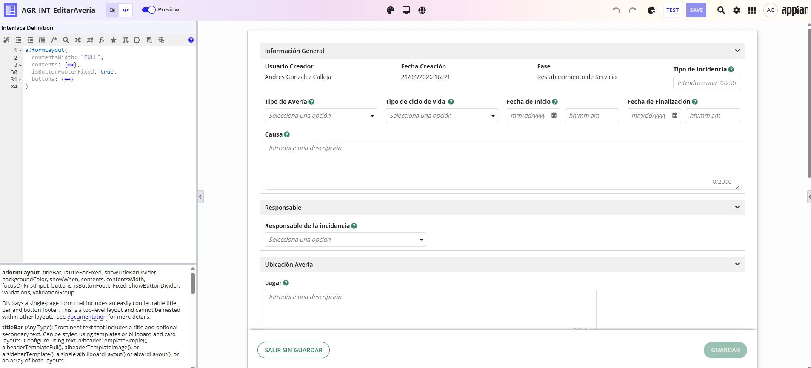Click the fx function icon

(x=102, y=40)
